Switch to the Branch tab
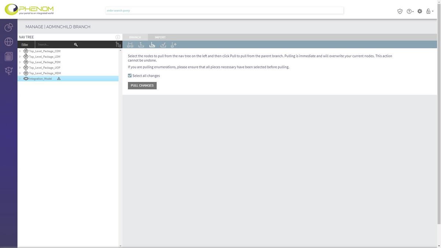 [135, 37]
